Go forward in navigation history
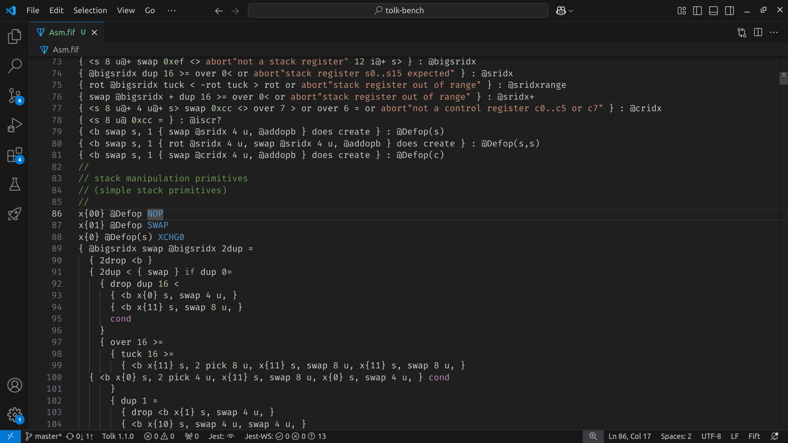 pos(235,11)
